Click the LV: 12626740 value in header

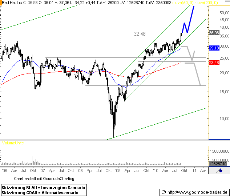(x=132, y=3)
